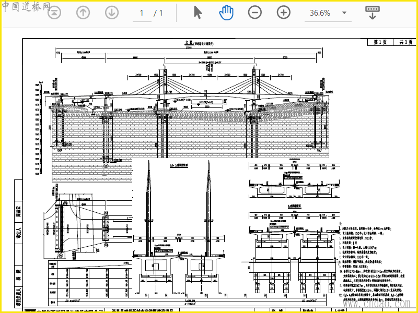The width and height of the screenshot is (418, 313).
Task: Open the page fit scrolling mode icon
Action: (x=373, y=13)
